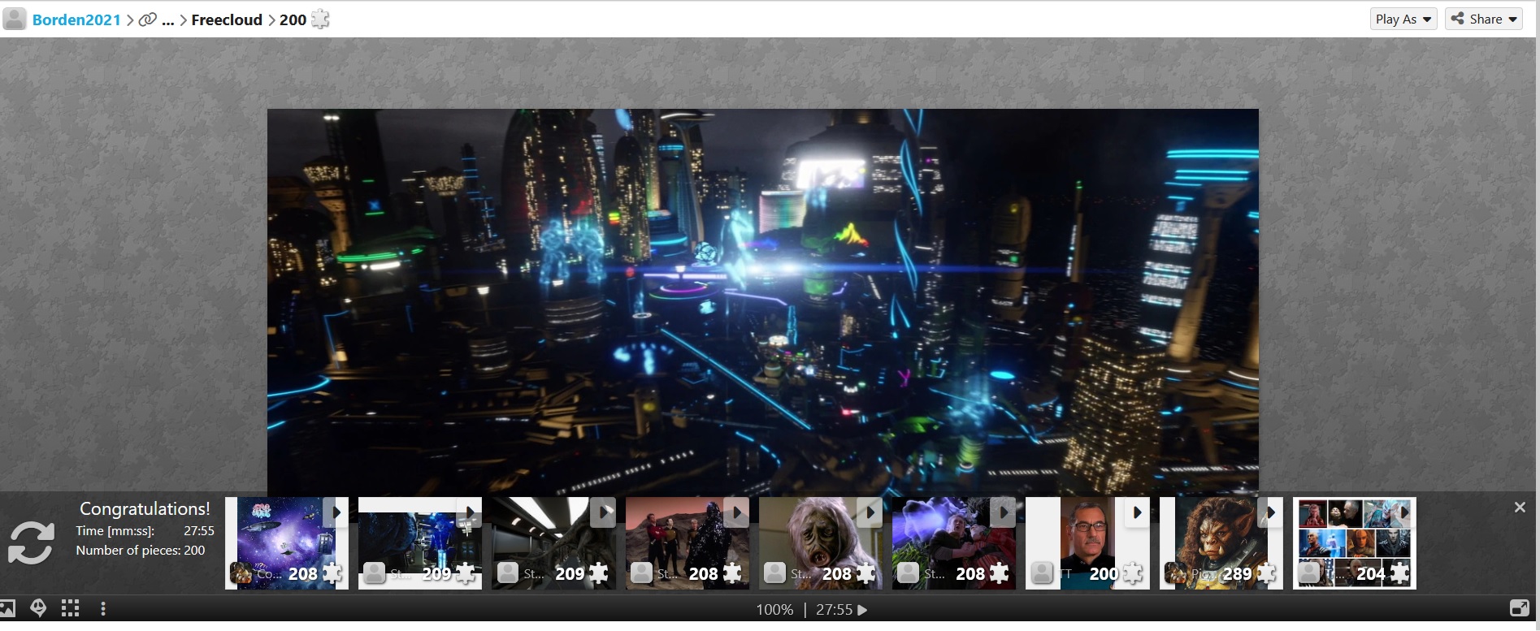
Task: Open more options via three-dot icon
Action: pos(103,608)
